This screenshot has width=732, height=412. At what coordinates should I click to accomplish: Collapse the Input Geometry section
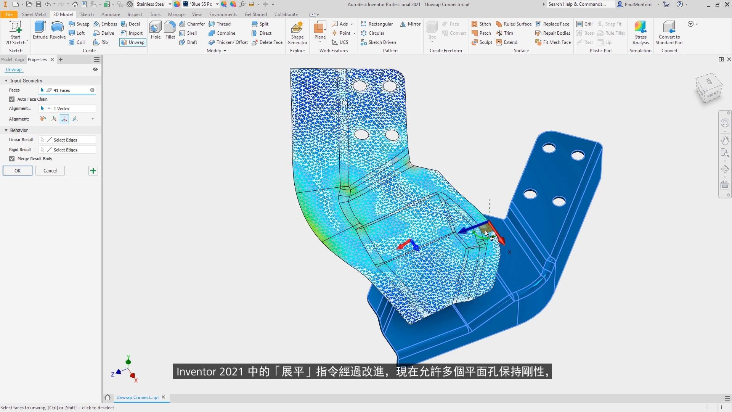[6, 81]
